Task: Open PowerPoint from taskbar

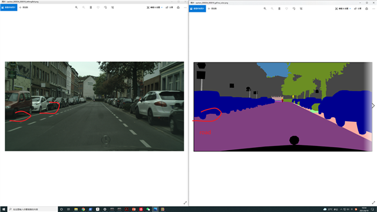Action: click(134, 209)
